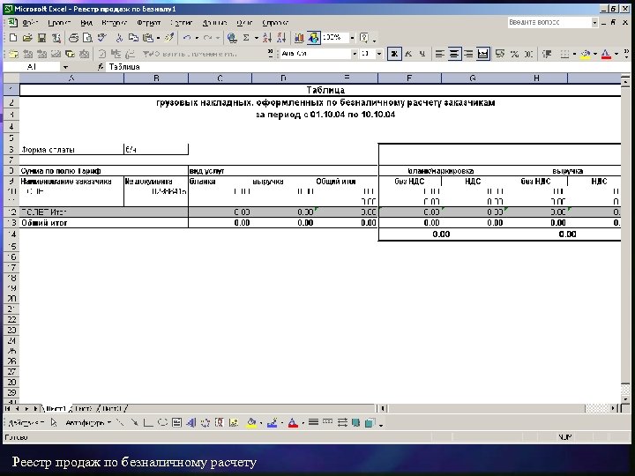Select the Line drawing tool
The height and width of the screenshot is (476, 635).
(120, 423)
